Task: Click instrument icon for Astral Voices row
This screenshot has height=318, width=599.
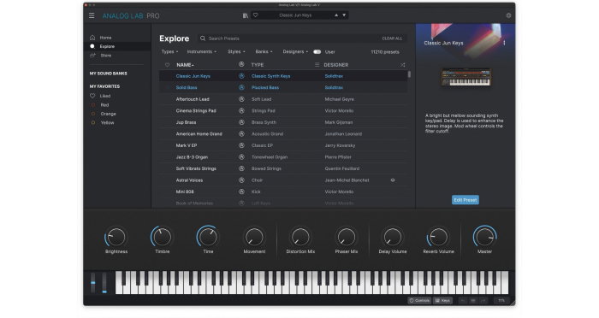Action: click(x=241, y=180)
